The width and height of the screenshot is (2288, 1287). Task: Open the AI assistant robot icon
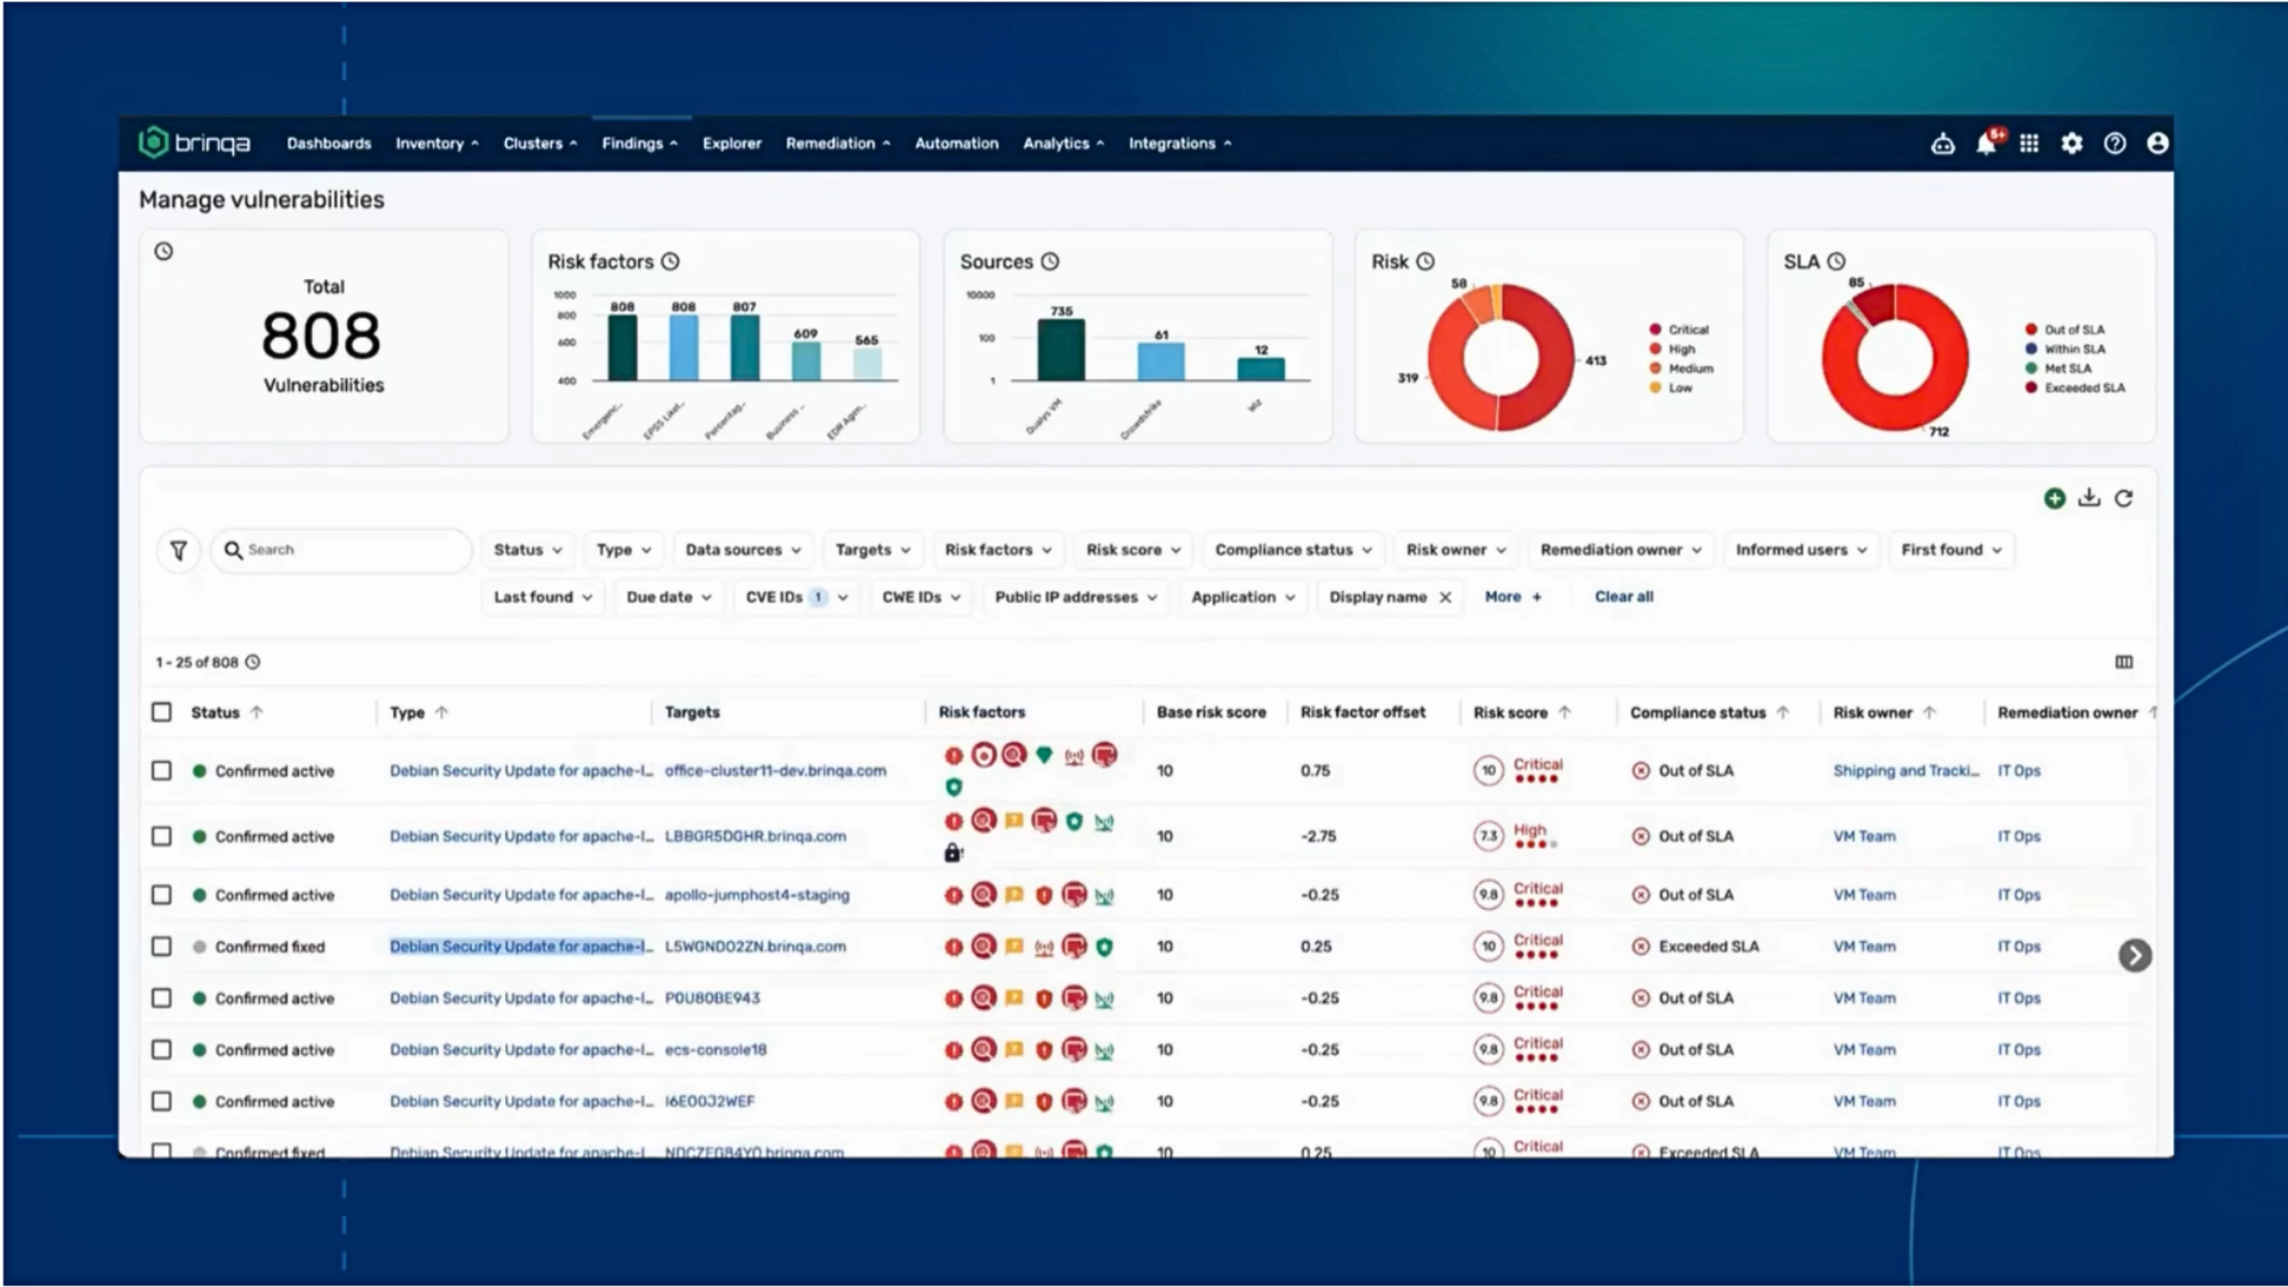(x=1942, y=143)
